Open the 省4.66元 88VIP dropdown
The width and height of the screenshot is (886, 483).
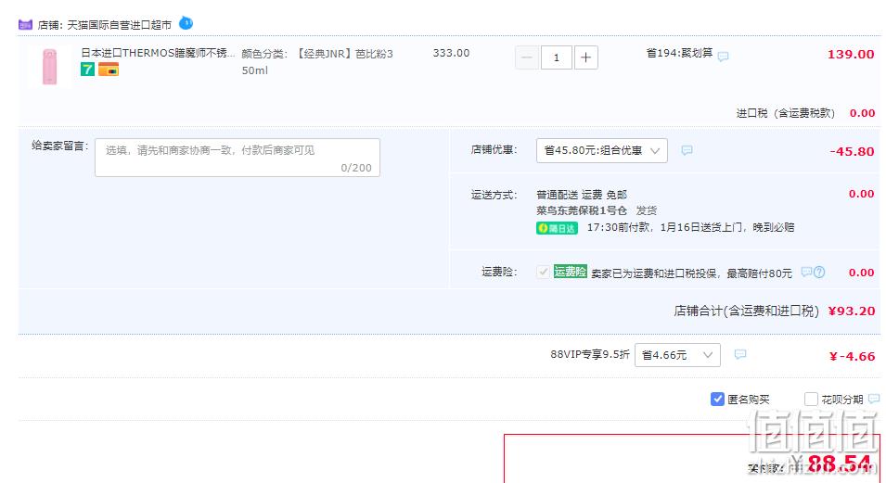677,355
